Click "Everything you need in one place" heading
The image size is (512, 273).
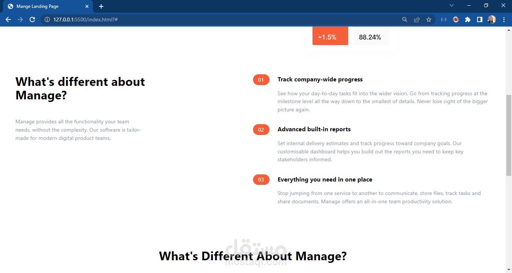click(325, 180)
